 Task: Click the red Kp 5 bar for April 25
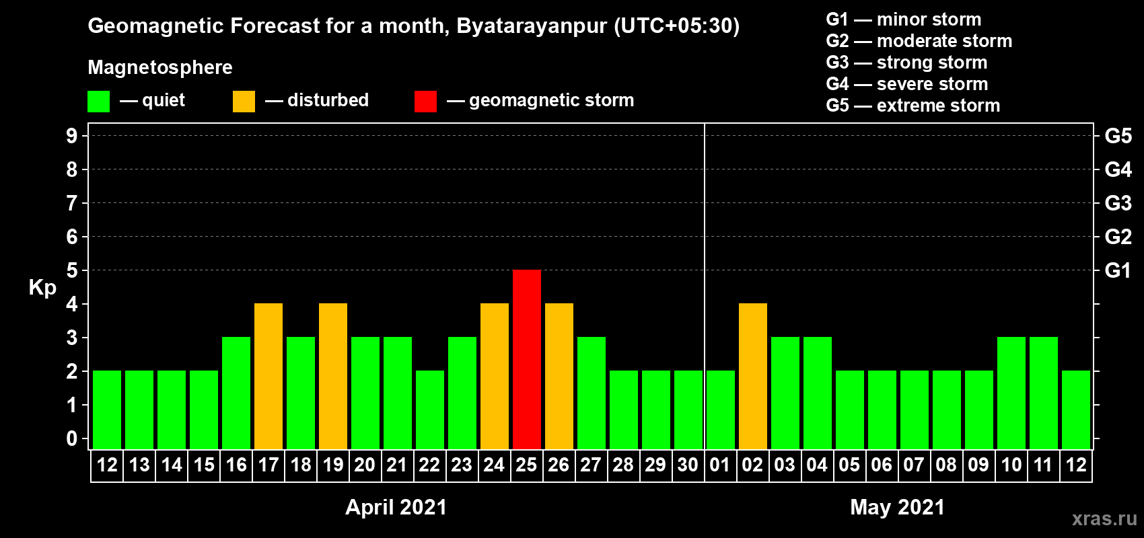(527, 359)
